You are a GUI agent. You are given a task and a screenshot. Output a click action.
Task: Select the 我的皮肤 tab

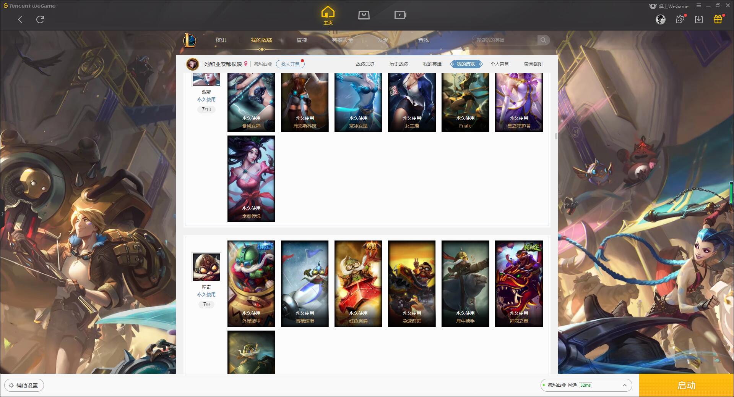pyautogui.click(x=466, y=64)
